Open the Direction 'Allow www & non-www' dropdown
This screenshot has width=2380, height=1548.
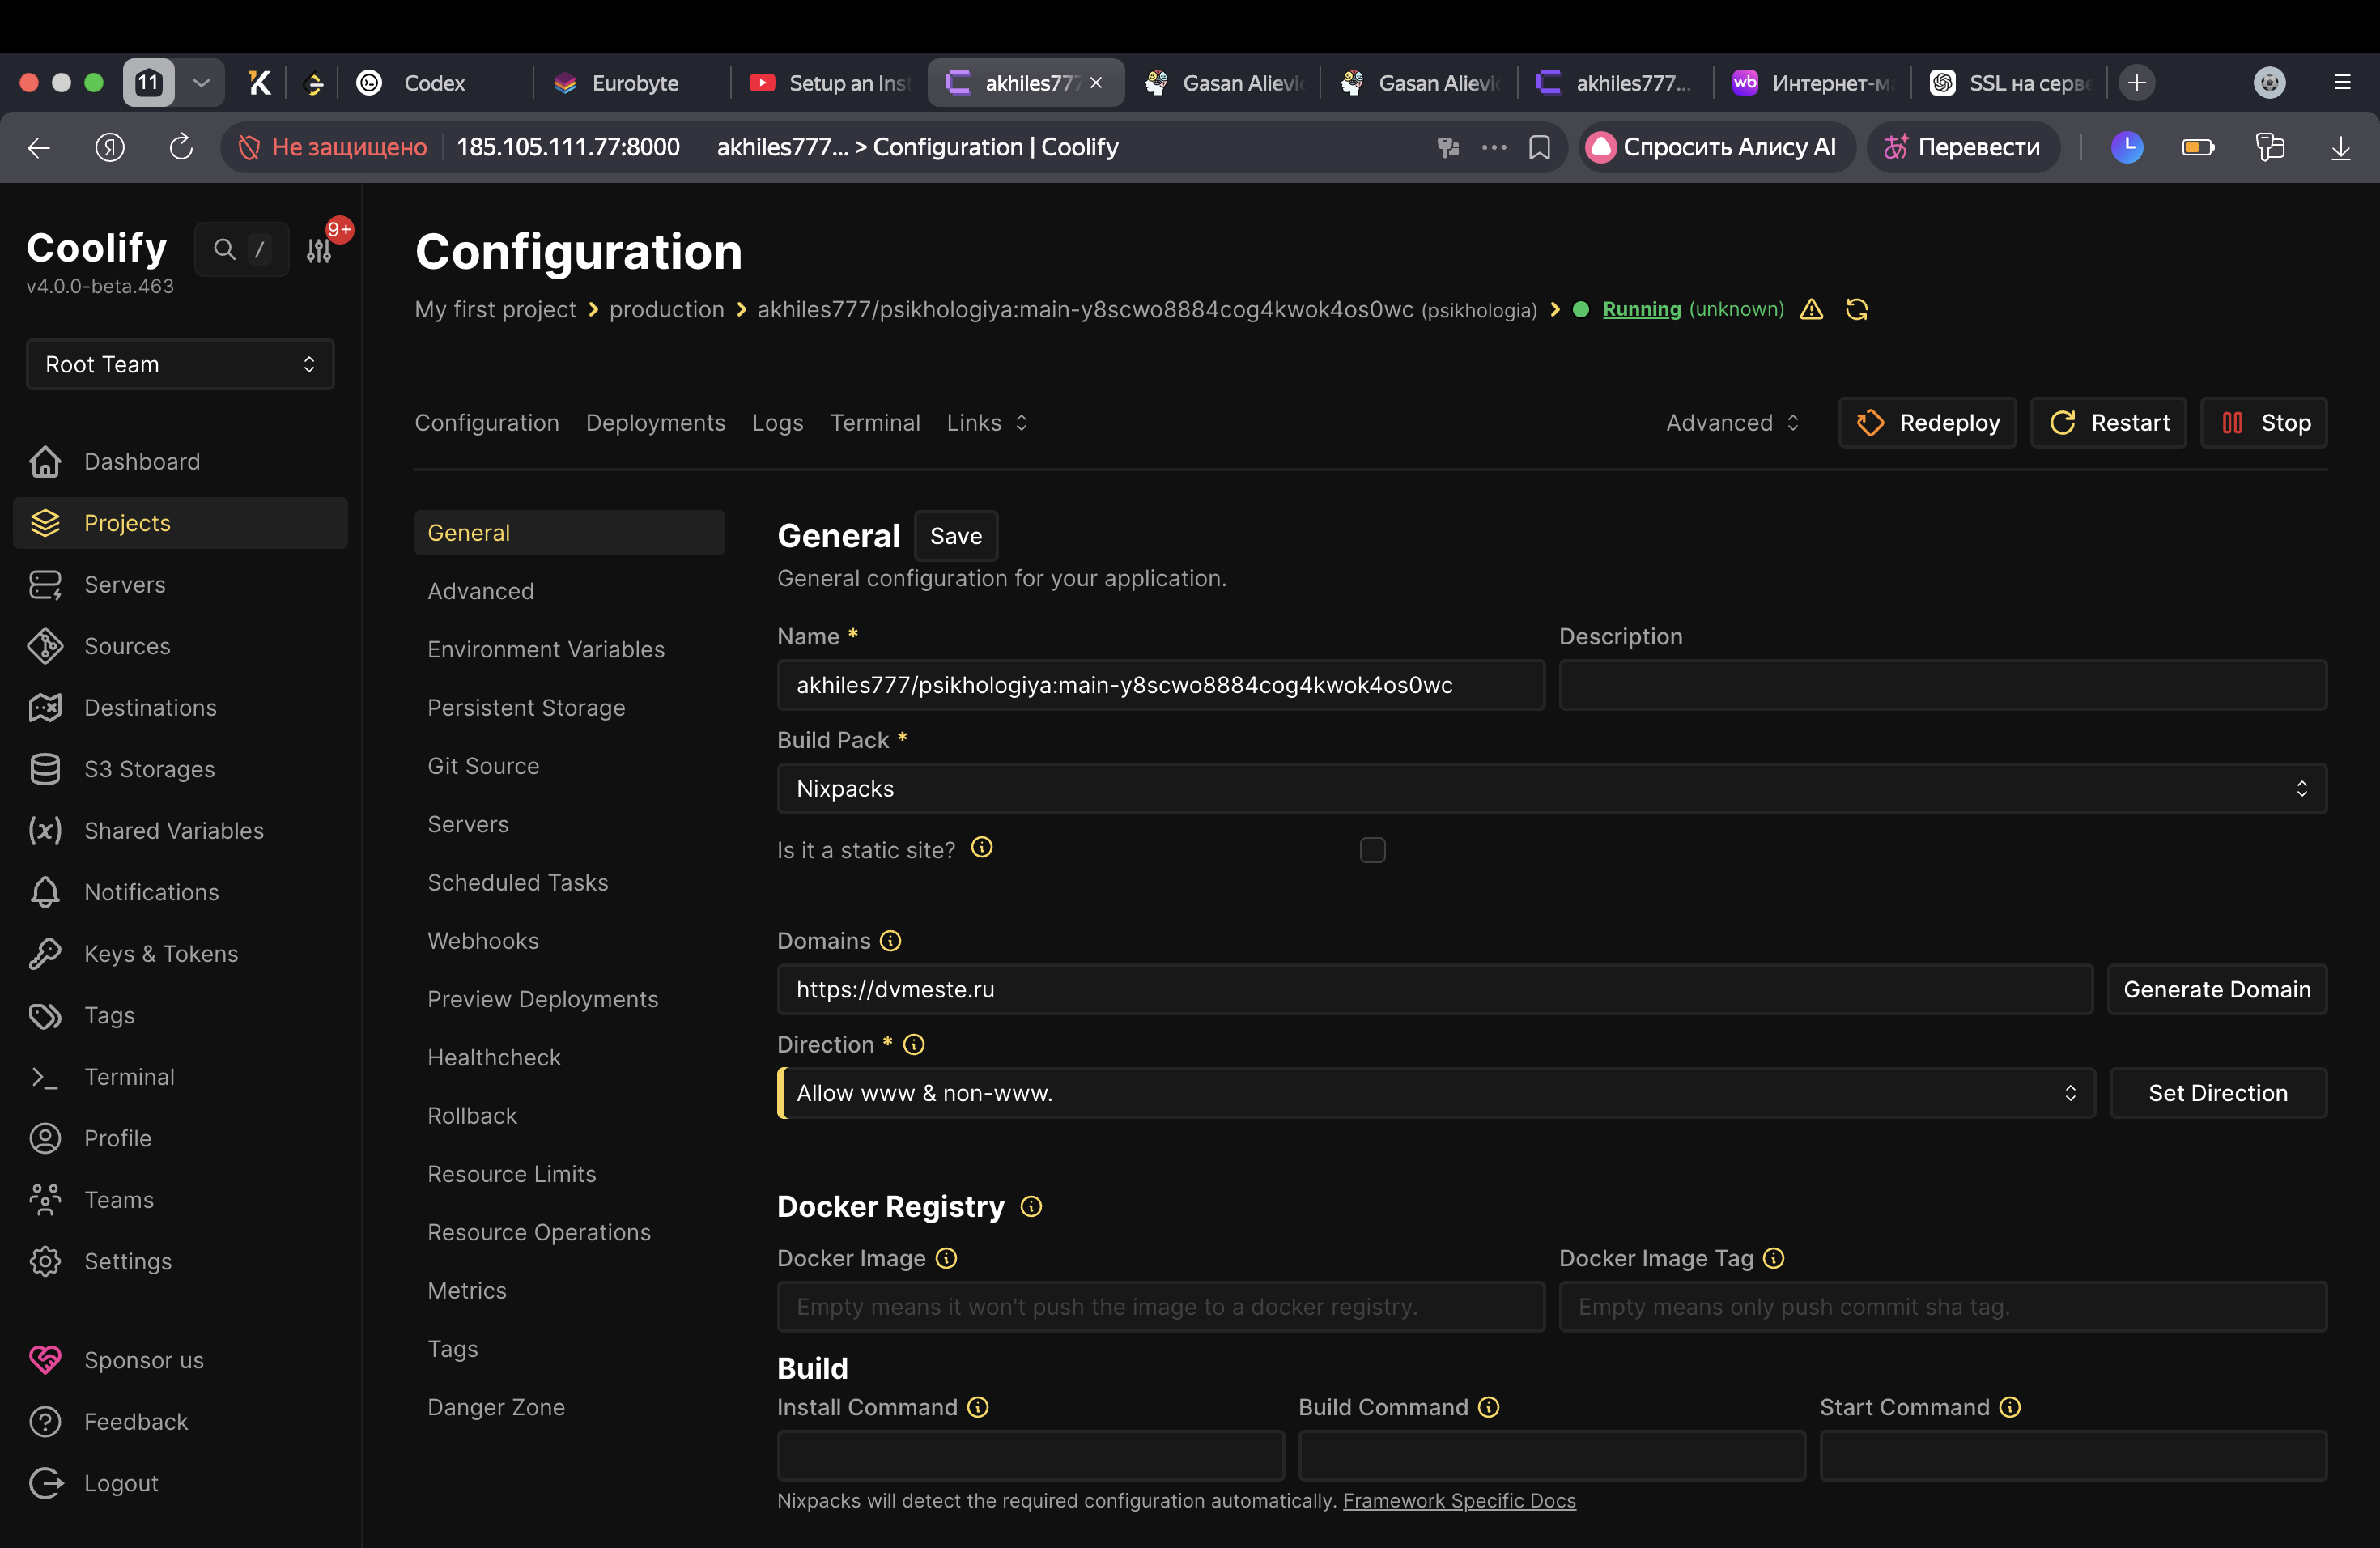[x=1435, y=1093]
